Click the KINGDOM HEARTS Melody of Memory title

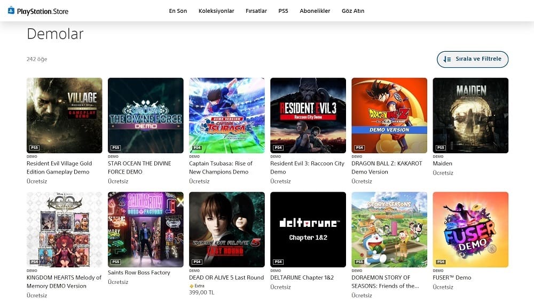[64, 282]
